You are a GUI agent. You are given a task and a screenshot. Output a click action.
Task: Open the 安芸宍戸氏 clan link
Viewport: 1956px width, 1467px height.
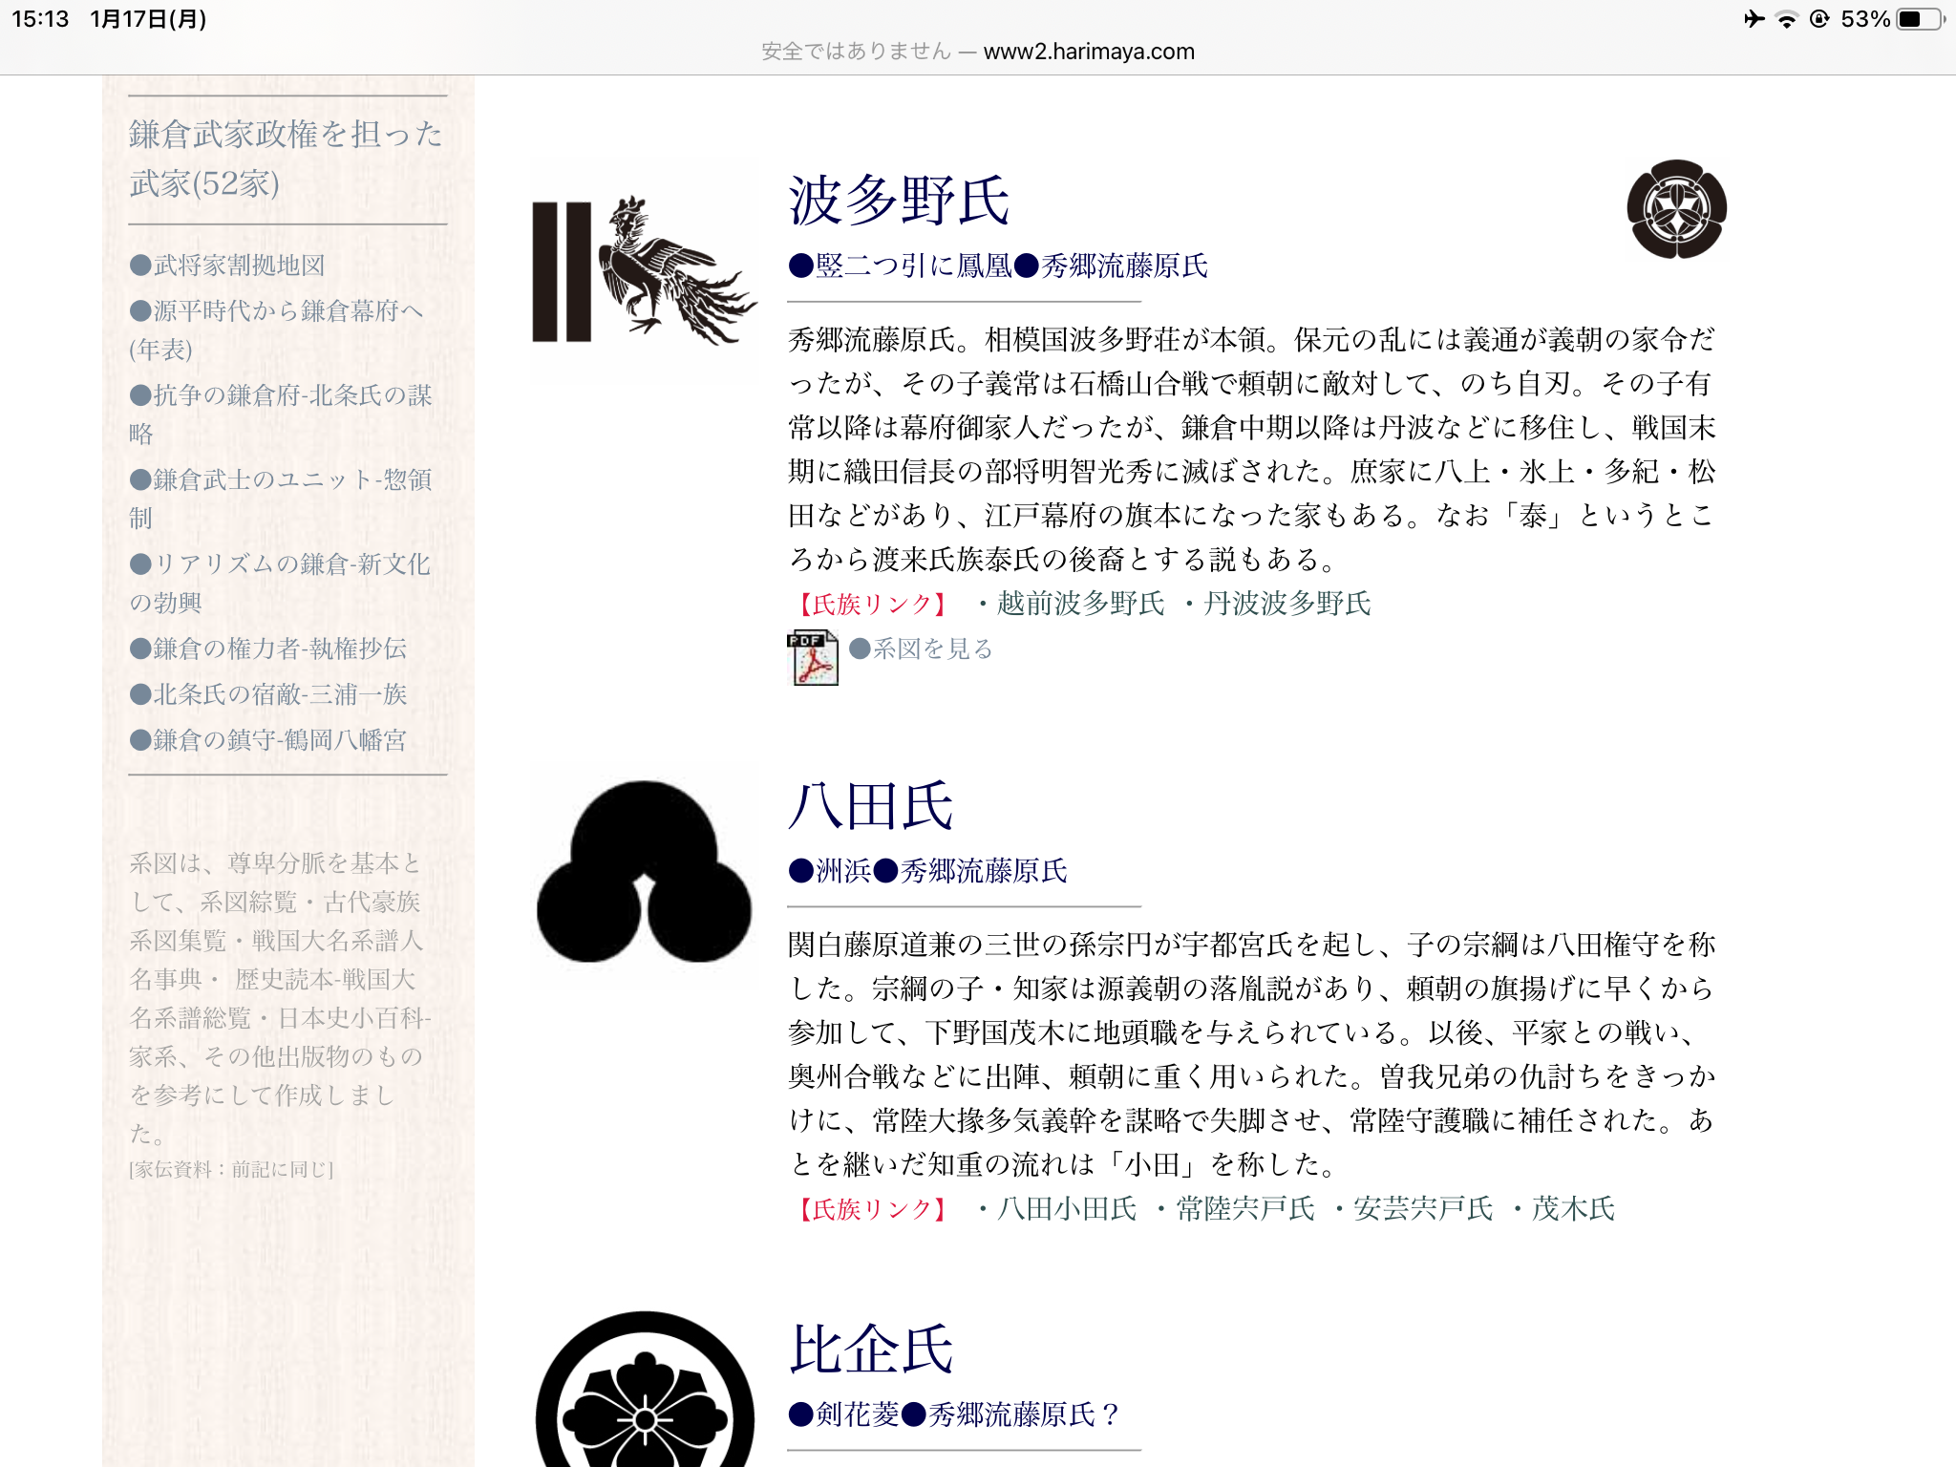1422,1209
